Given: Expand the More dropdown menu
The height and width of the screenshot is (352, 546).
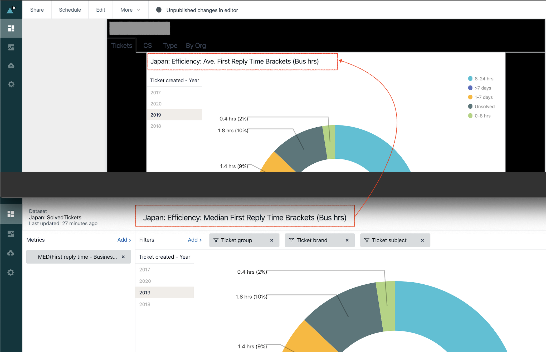Looking at the screenshot, I should pos(130,10).
